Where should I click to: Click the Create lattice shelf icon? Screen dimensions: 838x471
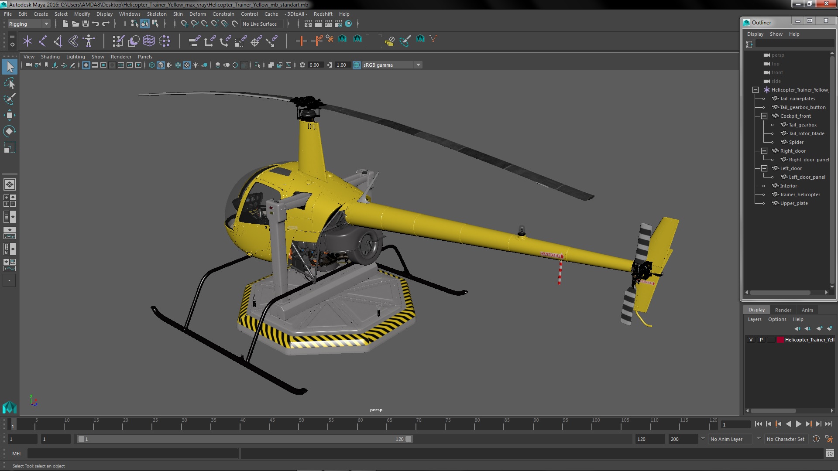149,41
